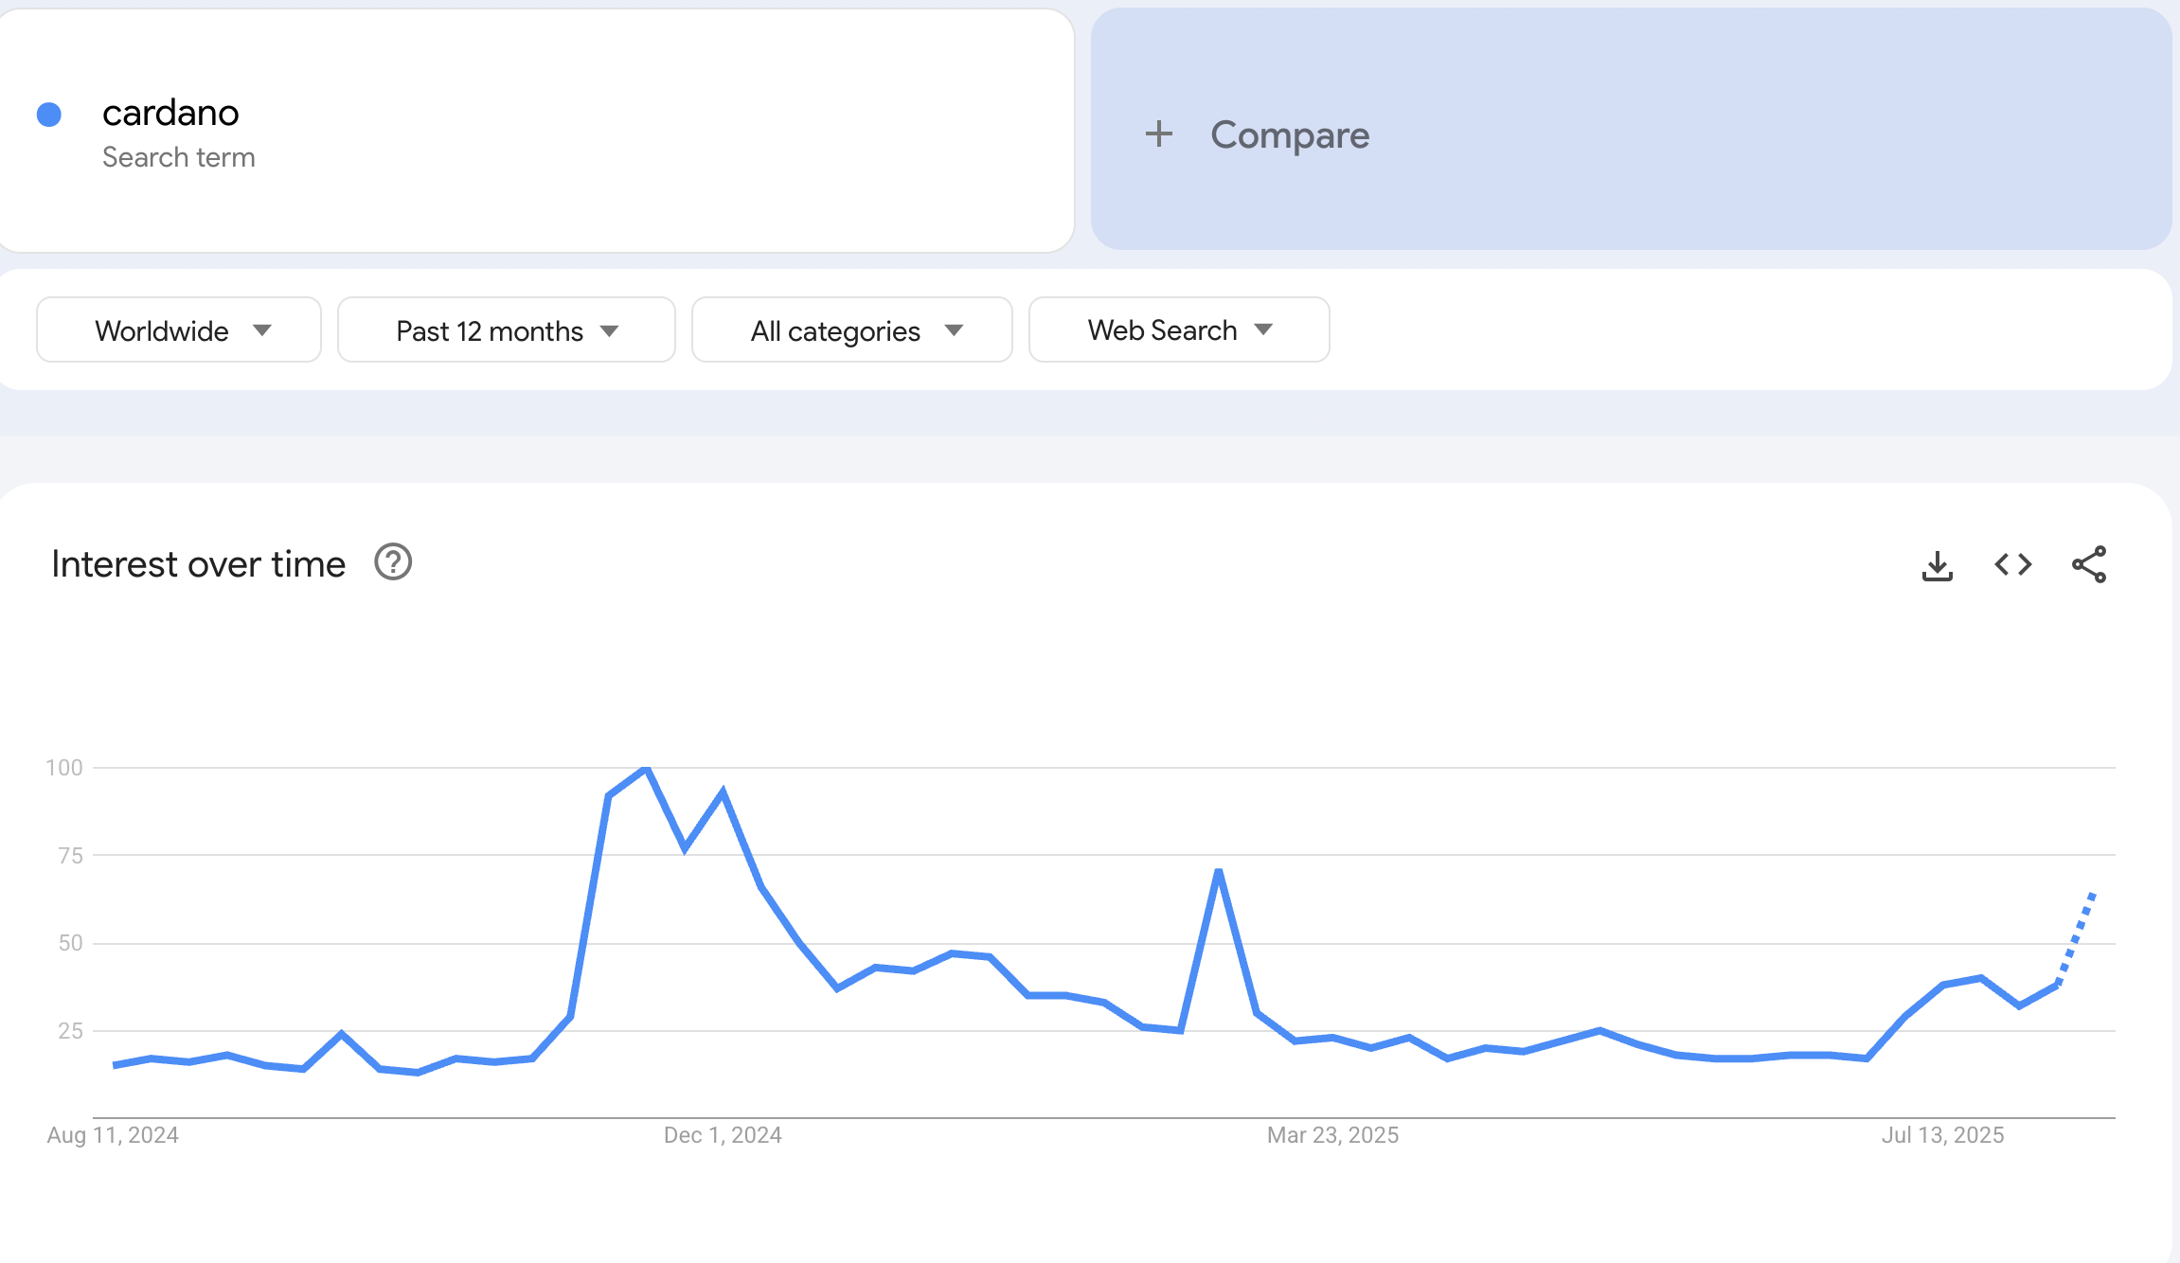Open the Past 12 months time range dropdown

point(505,329)
